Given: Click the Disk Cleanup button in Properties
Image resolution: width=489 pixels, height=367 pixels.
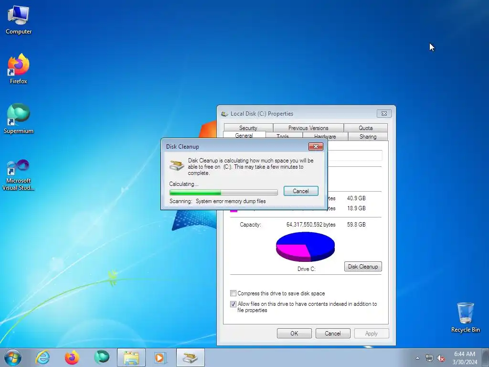Looking at the screenshot, I should 363,267.
